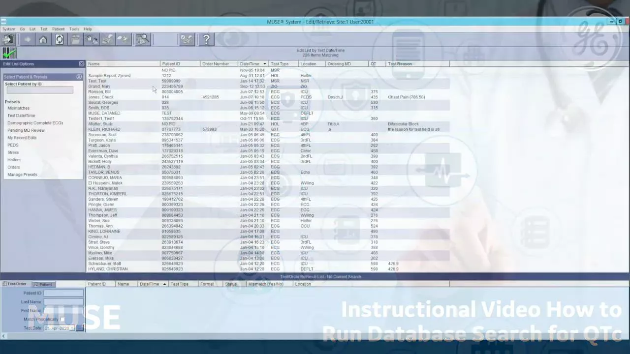Open the Tools menu
The height and width of the screenshot is (354, 630).
(74, 29)
